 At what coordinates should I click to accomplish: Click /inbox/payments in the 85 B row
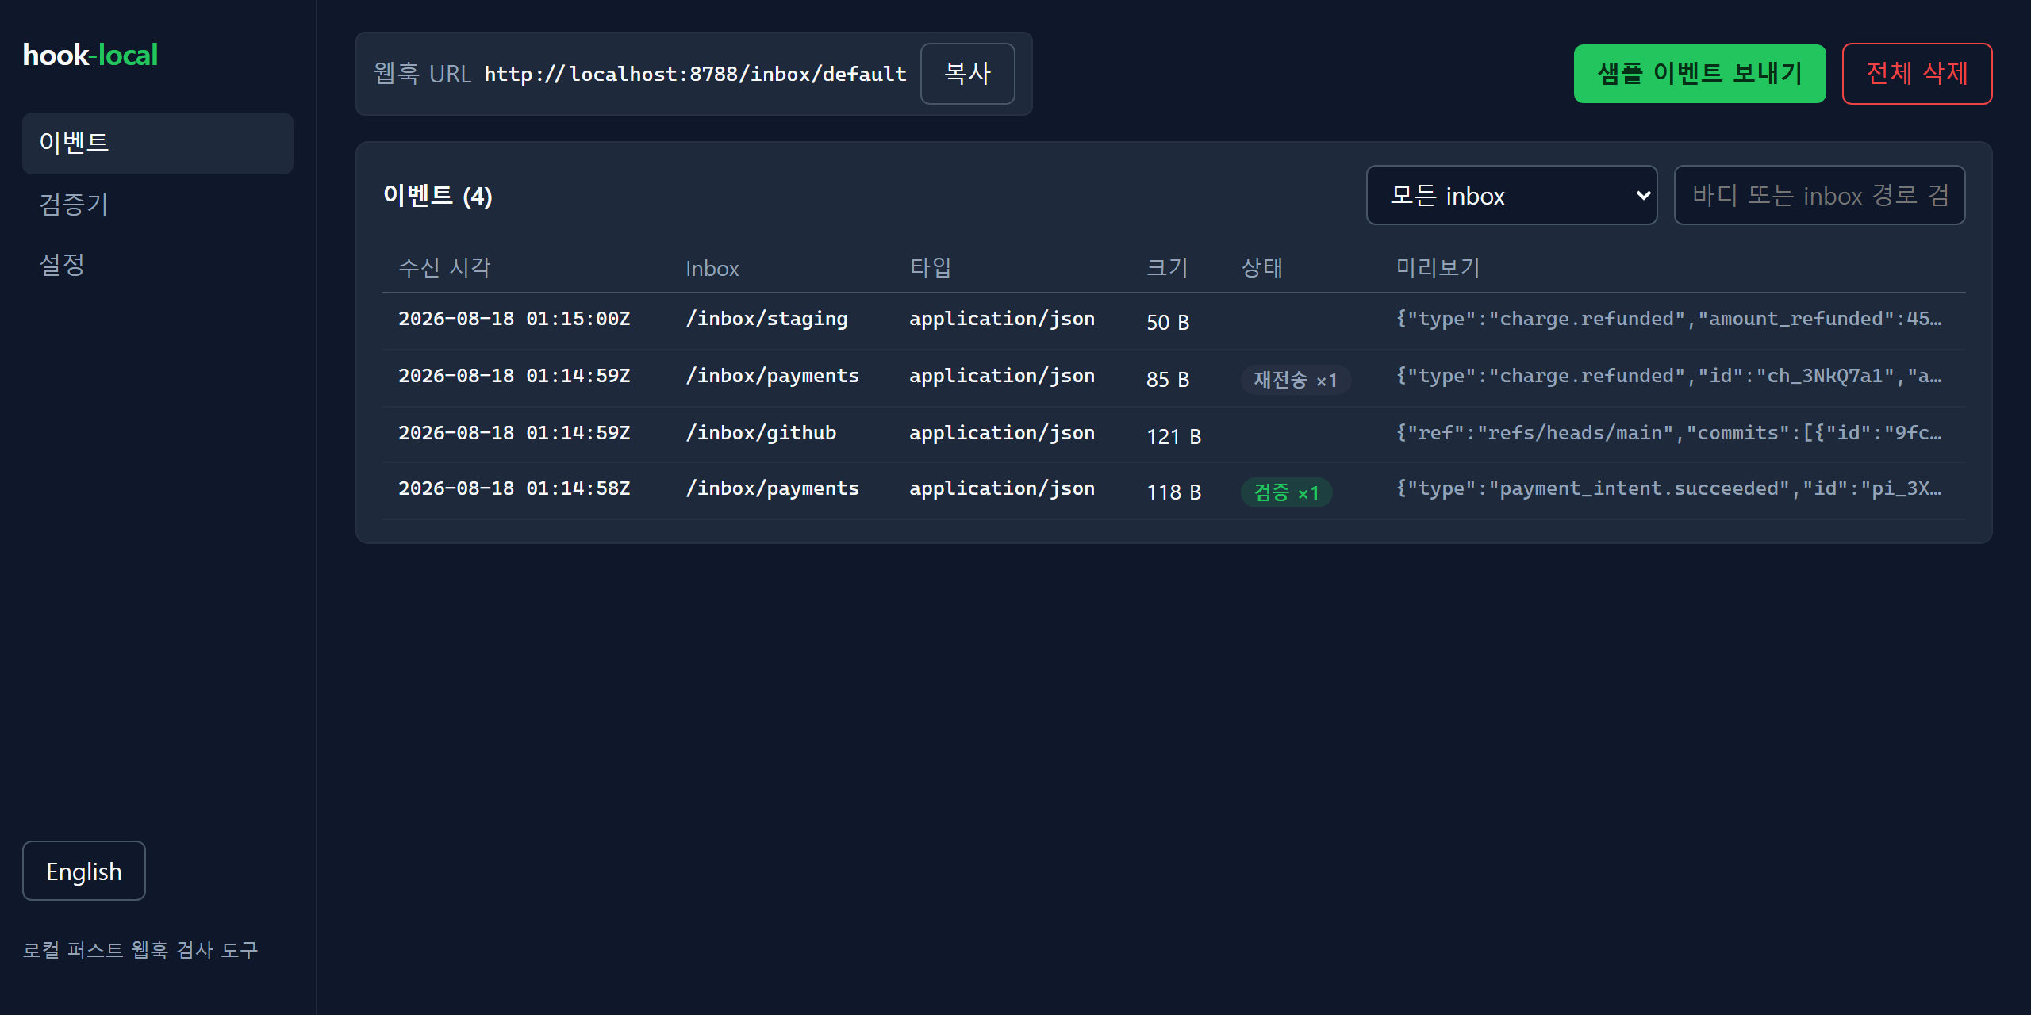pyautogui.click(x=772, y=376)
